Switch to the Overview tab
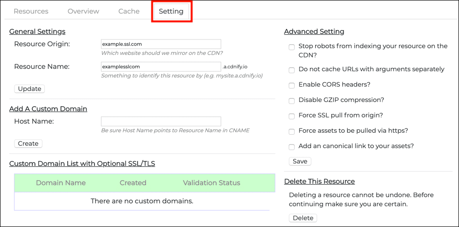This screenshot has height=227, width=459. coord(83,11)
